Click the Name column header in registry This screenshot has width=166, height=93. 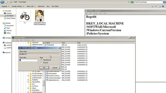[x=53, y=43]
